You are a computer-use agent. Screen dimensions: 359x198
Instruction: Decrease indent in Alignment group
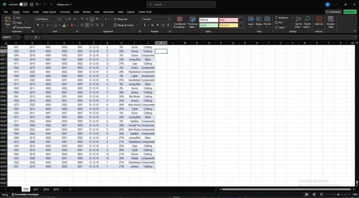pyautogui.click(x=97, y=25)
